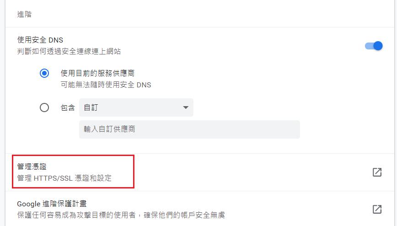The image size is (397, 226).
Task: Open the 管理憑證 settings row
Action: (x=199, y=172)
